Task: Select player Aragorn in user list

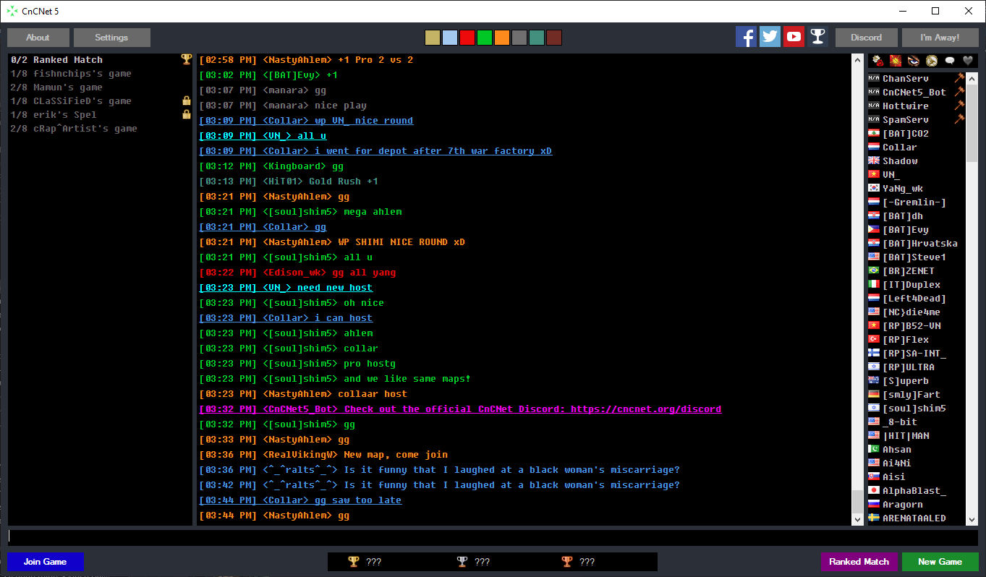Action: [917, 504]
